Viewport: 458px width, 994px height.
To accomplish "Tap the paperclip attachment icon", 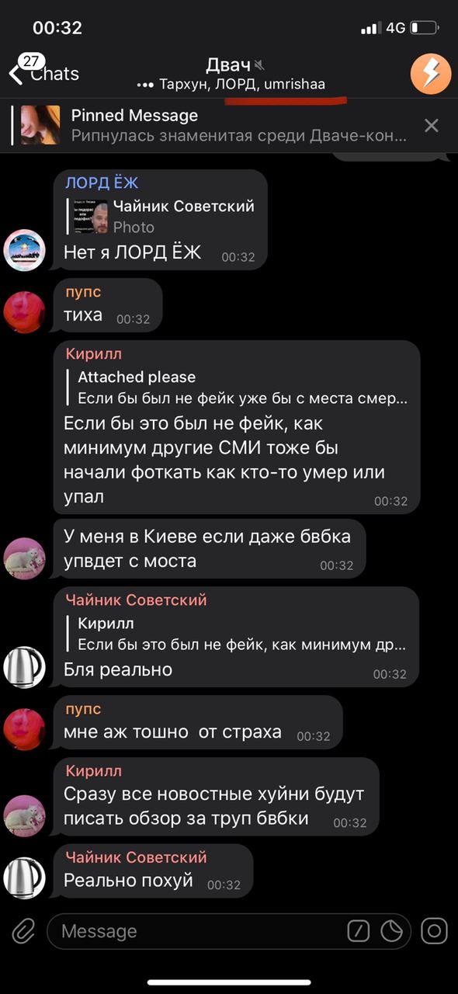I will (23, 930).
